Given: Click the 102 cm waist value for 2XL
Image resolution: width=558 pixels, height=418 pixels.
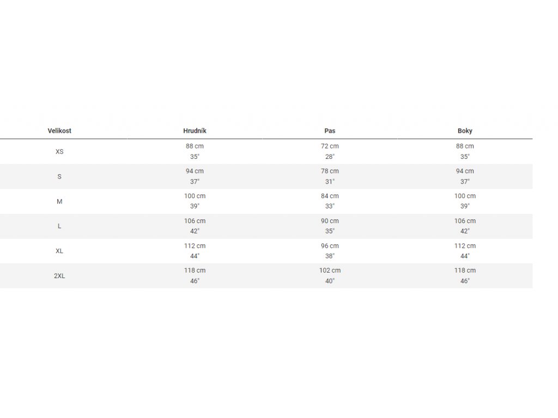Looking at the screenshot, I should pos(330,271).
